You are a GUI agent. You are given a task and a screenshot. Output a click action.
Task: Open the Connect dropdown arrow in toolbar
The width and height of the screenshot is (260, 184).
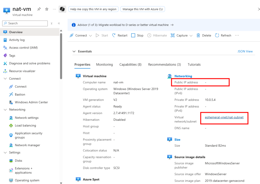click(x=90, y=36)
